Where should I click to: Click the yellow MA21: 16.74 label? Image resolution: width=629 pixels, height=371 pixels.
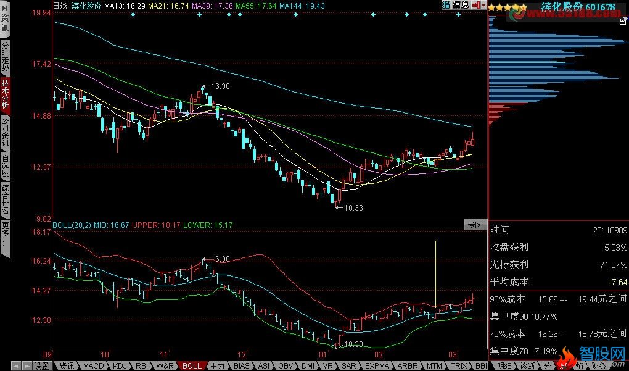(168, 6)
